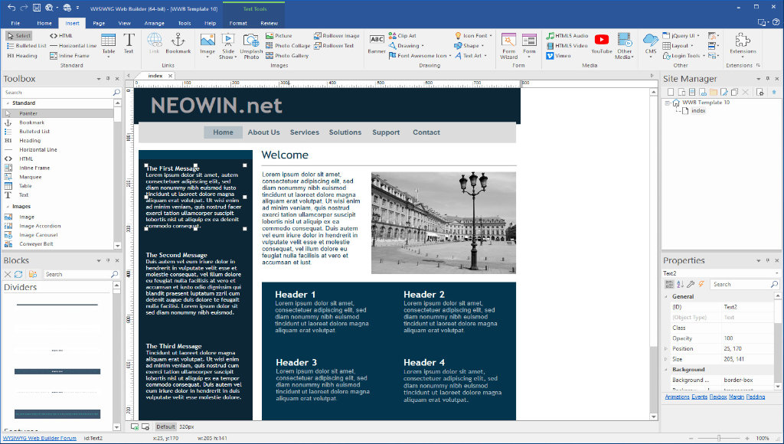Open the Animations properties link
This screenshot has width=784, height=444.
click(677, 397)
